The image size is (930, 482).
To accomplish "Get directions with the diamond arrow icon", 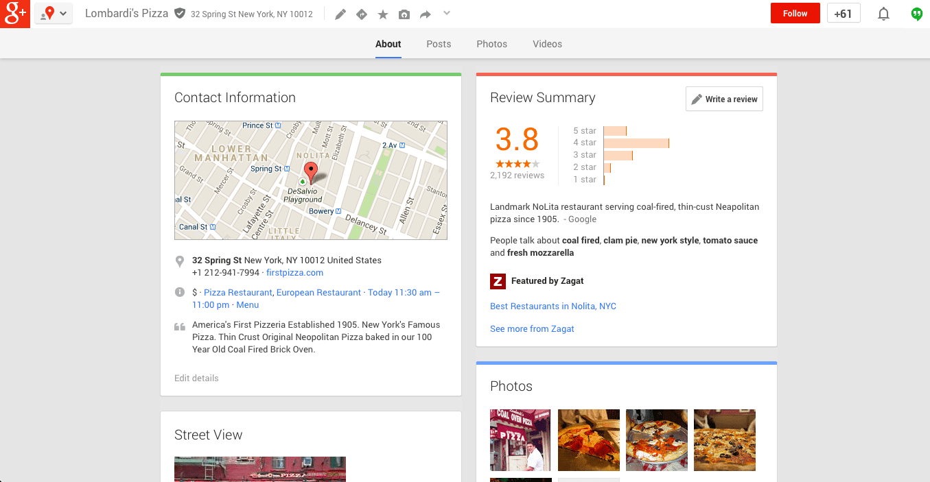I will click(362, 14).
